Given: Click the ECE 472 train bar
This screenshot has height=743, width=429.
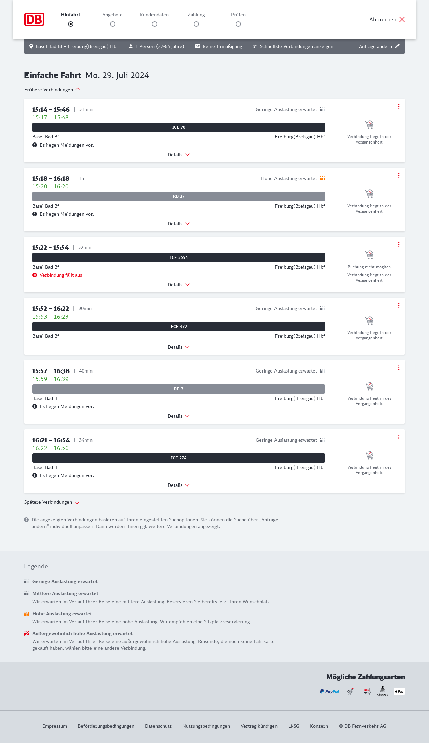Looking at the screenshot, I should [179, 327].
